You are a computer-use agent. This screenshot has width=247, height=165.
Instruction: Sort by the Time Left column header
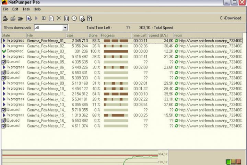pos(140,35)
